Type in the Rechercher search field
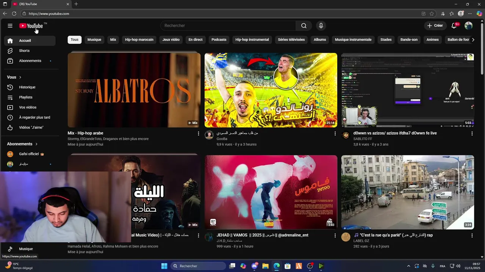Screen dimensions: 485x272 point(228,26)
